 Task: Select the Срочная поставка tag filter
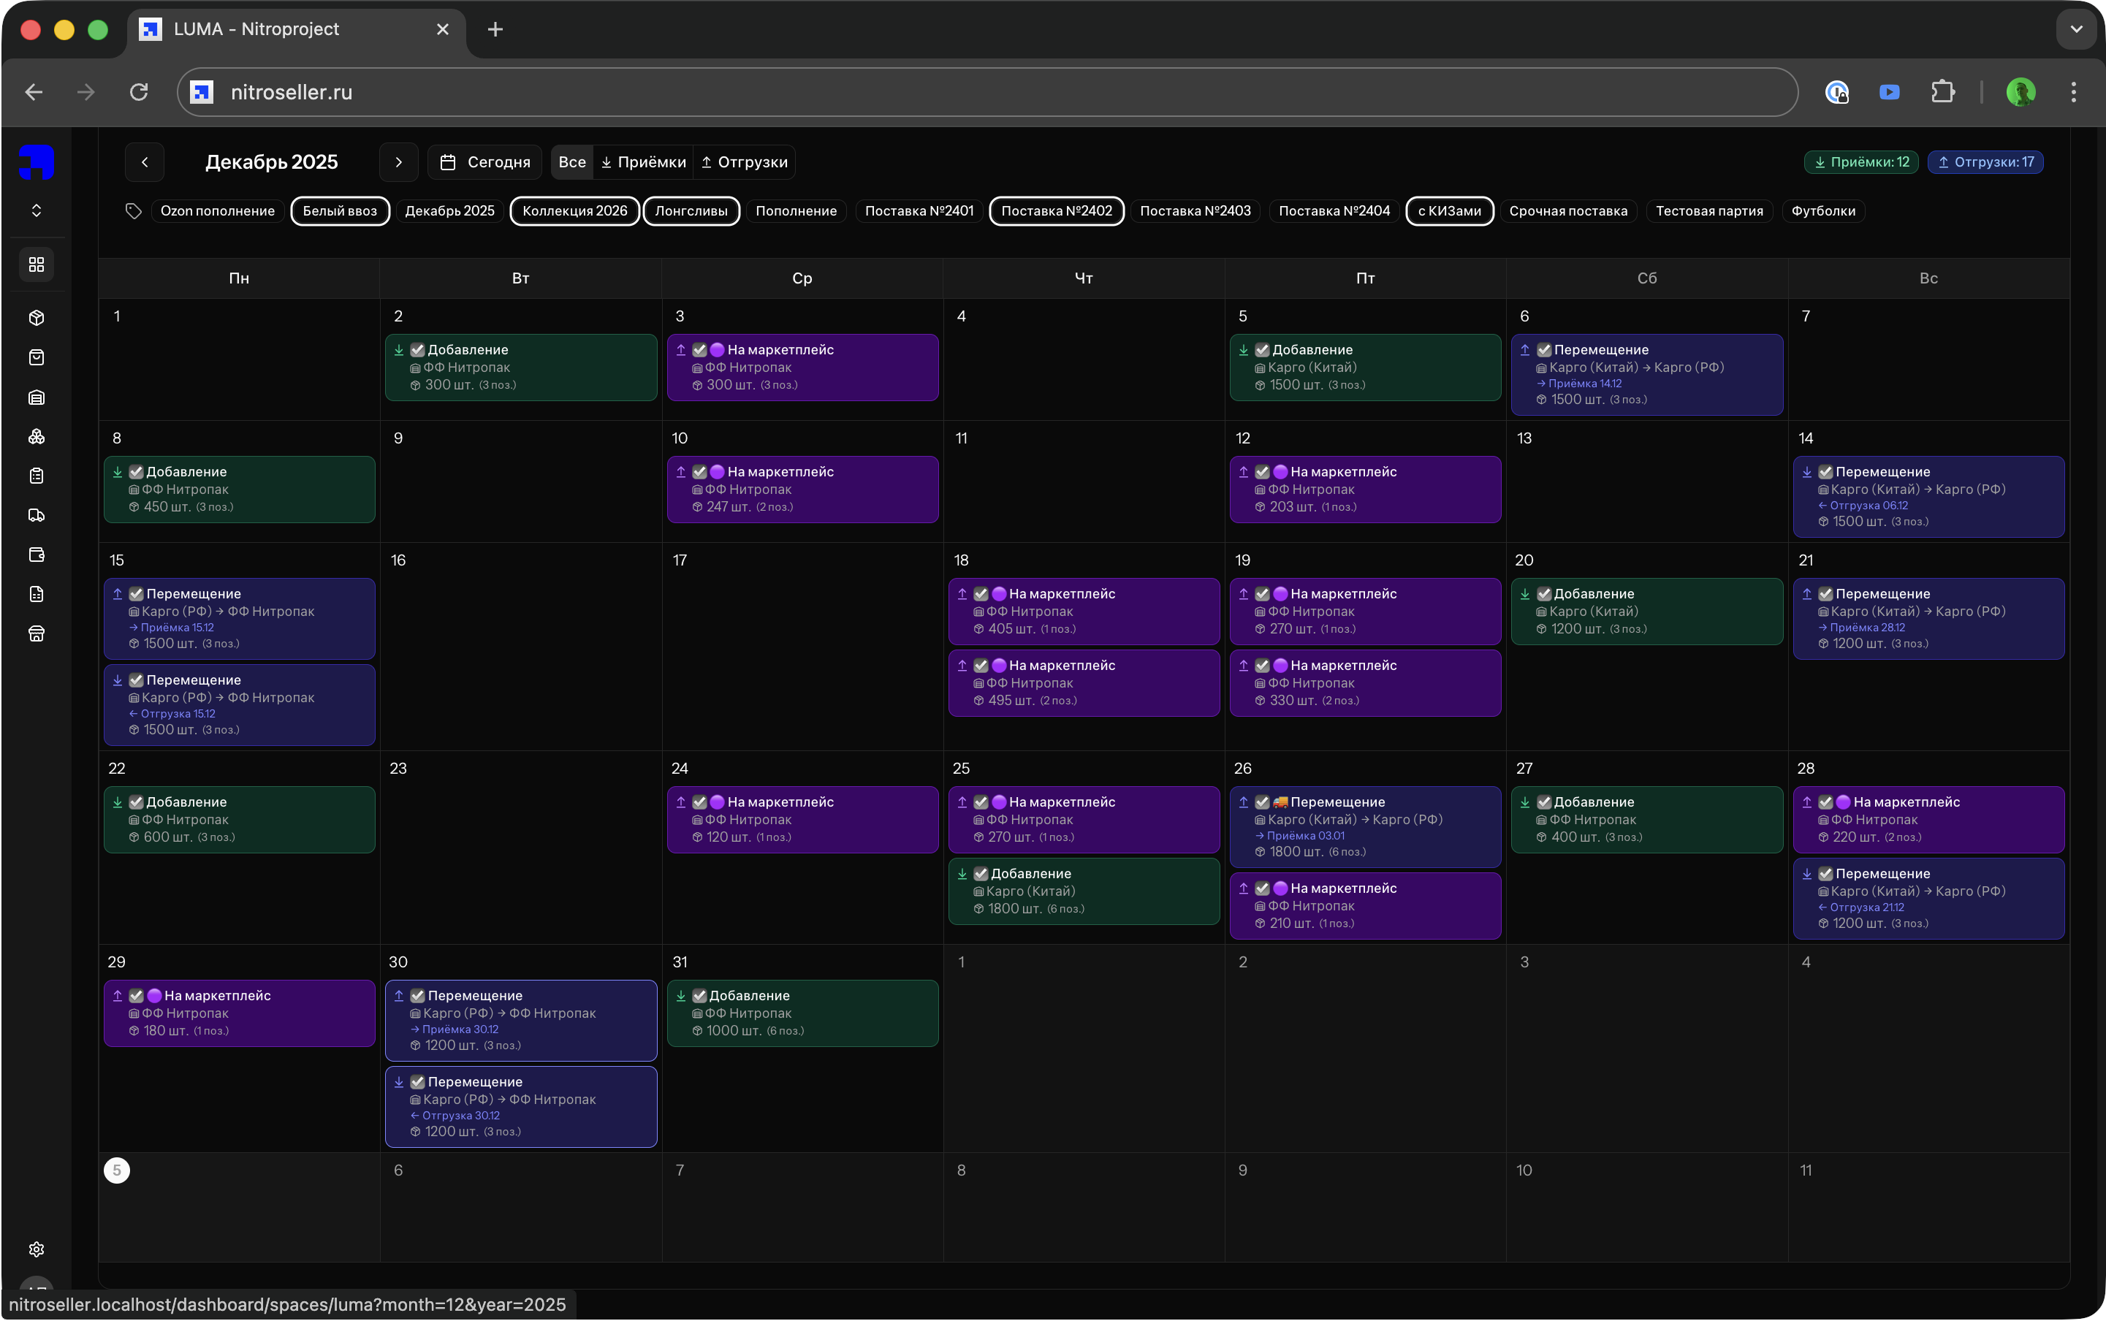click(1567, 211)
